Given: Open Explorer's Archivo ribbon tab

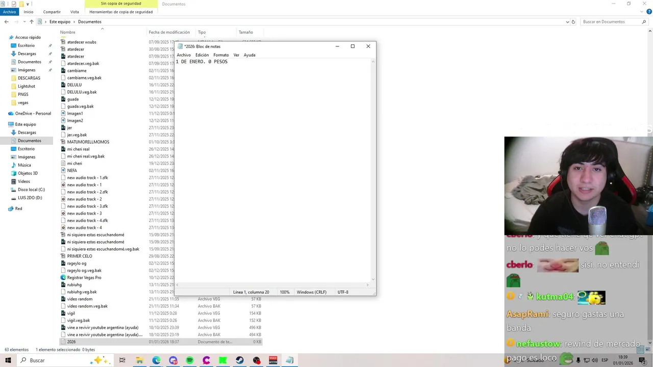Looking at the screenshot, I should (x=9, y=12).
